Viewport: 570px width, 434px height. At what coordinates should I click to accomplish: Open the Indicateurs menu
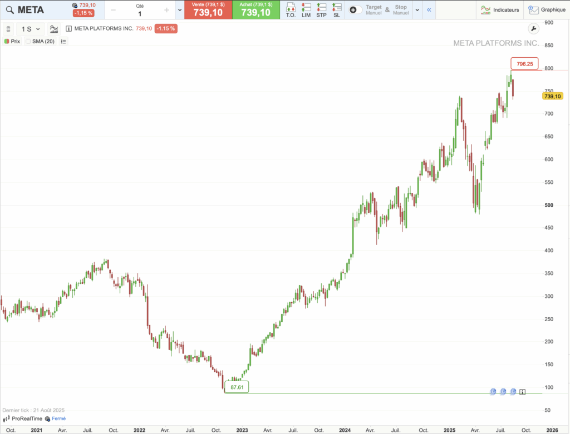[x=500, y=9]
